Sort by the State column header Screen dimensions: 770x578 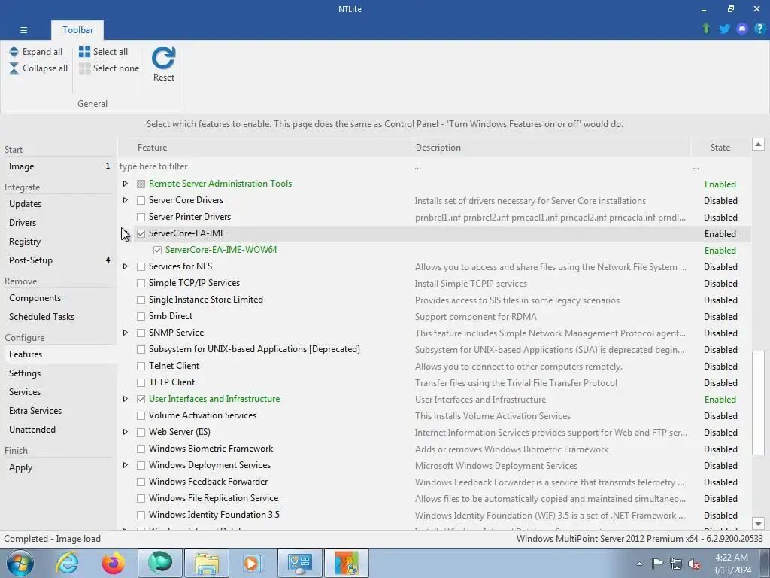pos(720,148)
